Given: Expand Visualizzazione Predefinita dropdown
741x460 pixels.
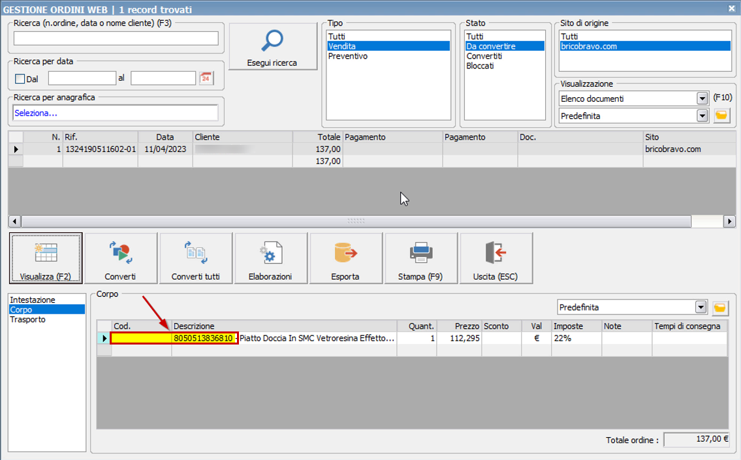Looking at the screenshot, I should click(702, 115).
